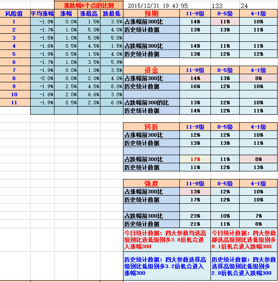Select the 平均涨幅 column header
This screenshot has width=278, height=282.
[42, 13]
